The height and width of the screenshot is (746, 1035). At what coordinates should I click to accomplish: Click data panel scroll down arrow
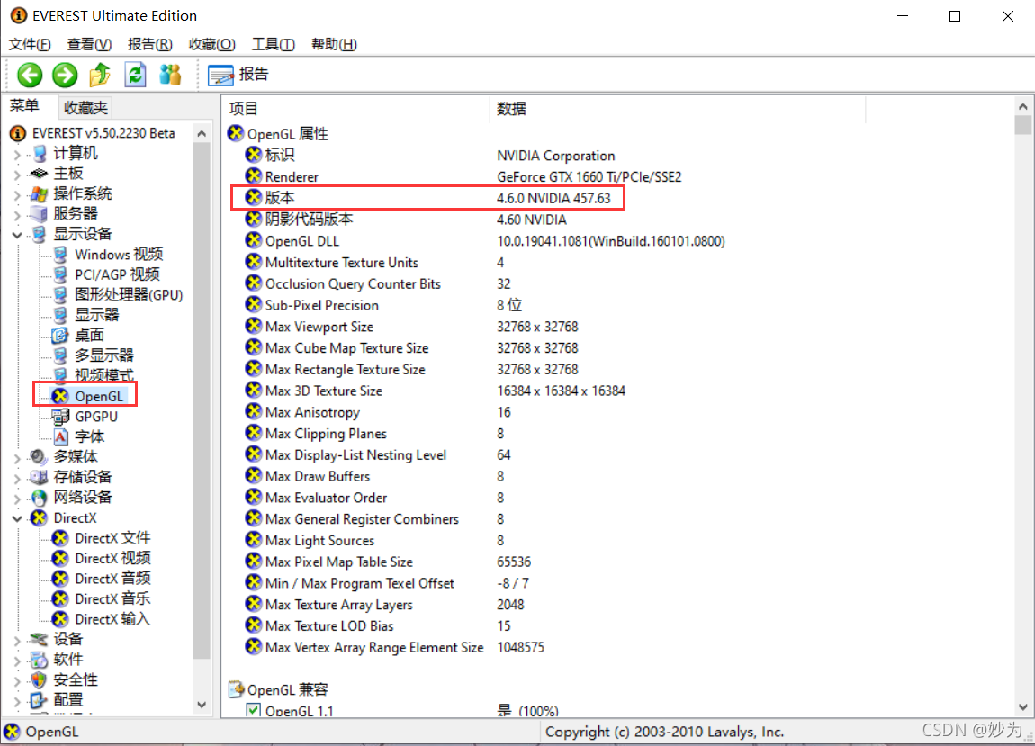coord(1023,707)
